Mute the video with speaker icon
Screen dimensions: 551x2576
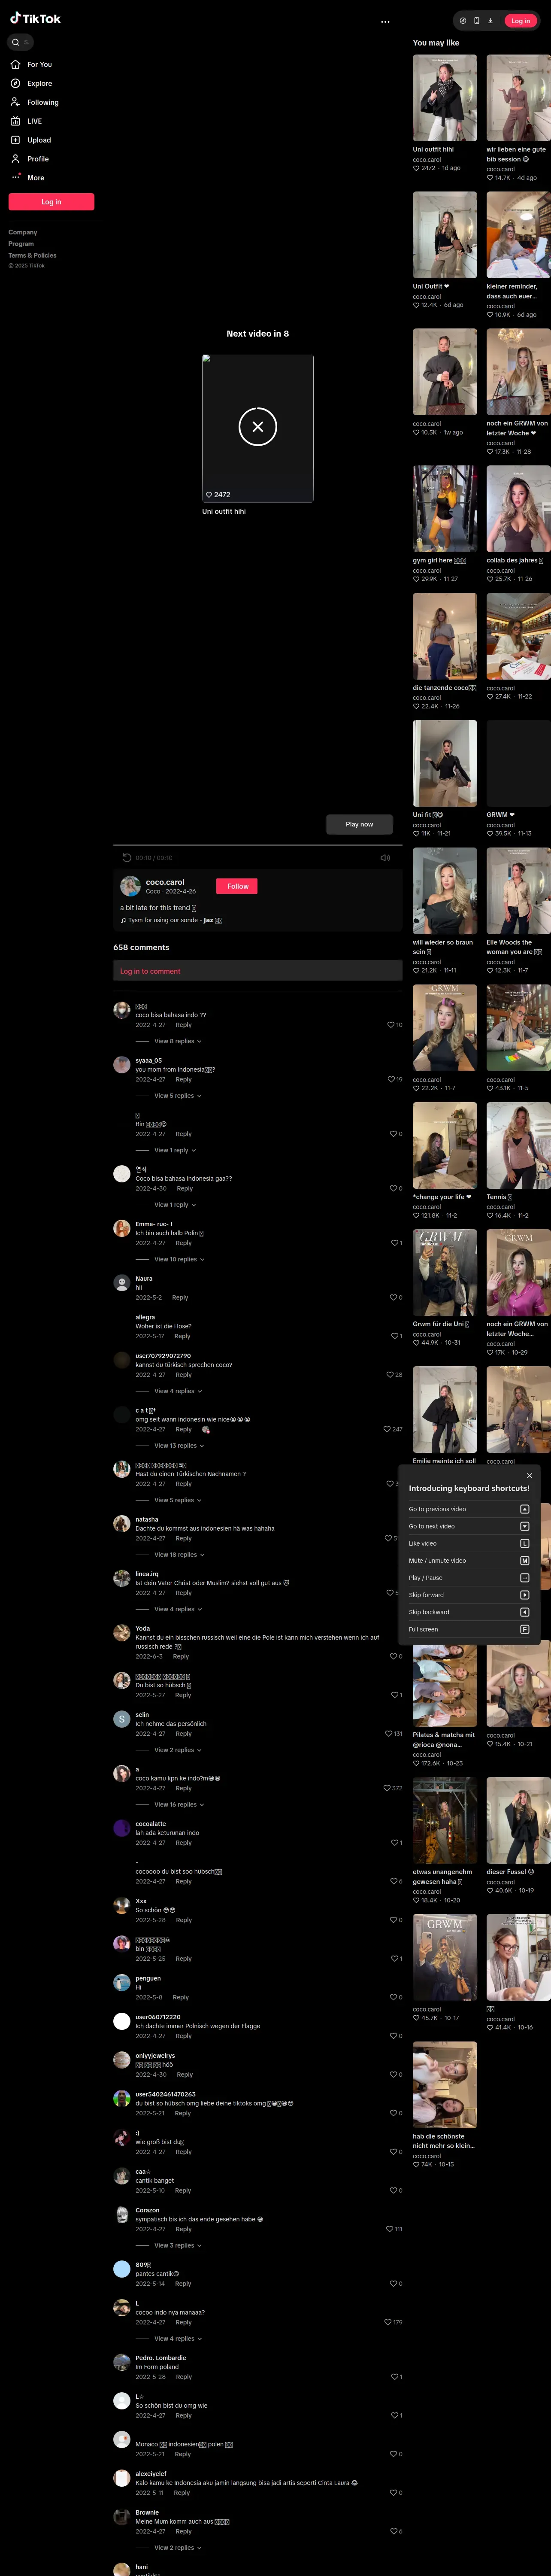(x=385, y=857)
